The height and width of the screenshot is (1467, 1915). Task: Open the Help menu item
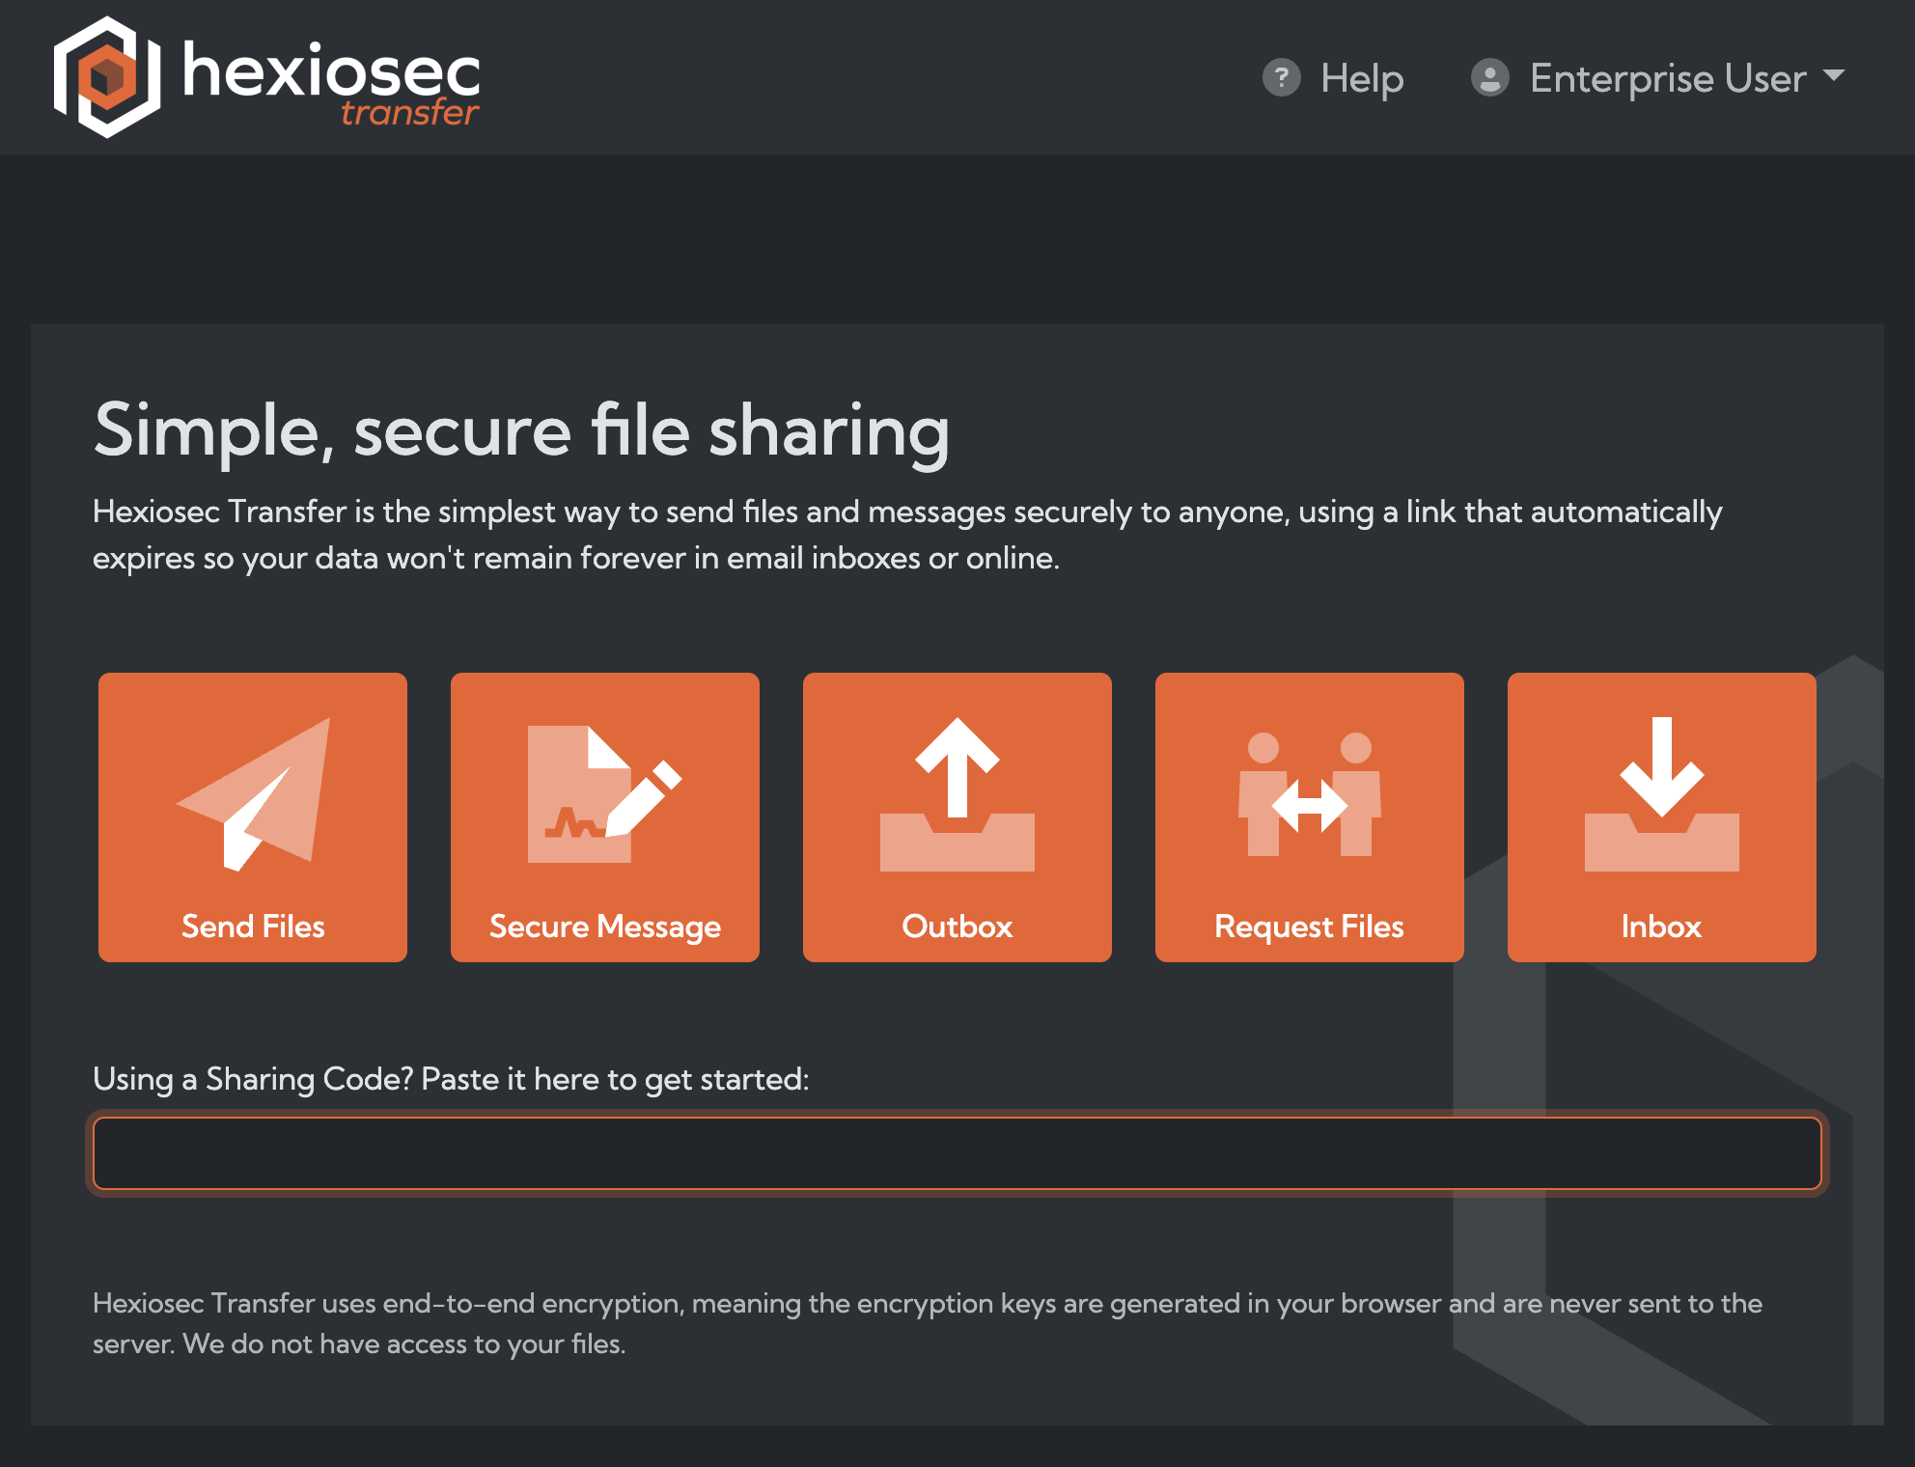pyautogui.click(x=1361, y=78)
